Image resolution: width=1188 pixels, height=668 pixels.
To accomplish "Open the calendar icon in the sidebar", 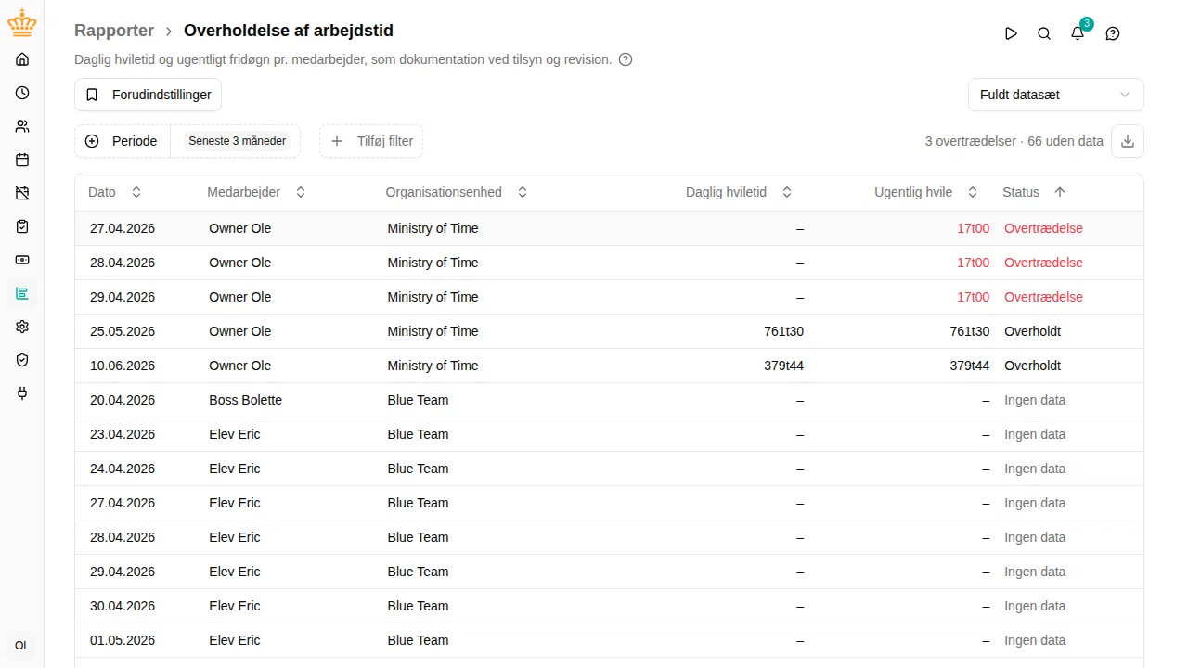I will [22, 160].
